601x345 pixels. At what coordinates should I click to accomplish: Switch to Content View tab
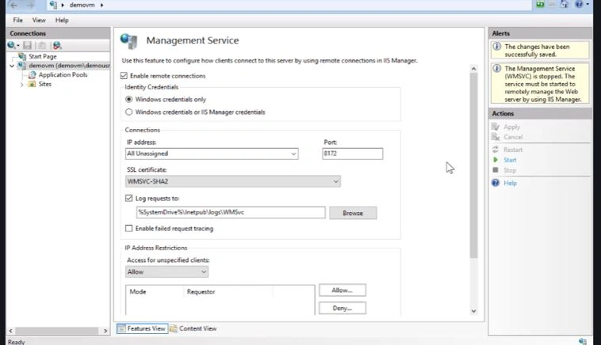(193, 328)
